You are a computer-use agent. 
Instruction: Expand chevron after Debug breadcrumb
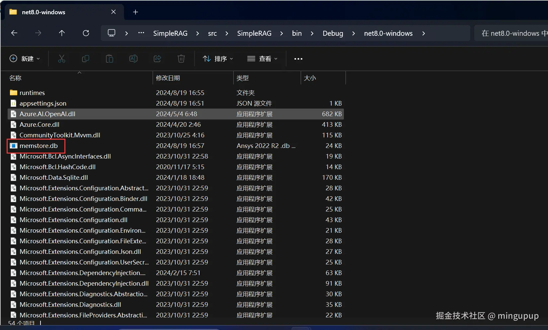pyautogui.click(x=353, y=33)
